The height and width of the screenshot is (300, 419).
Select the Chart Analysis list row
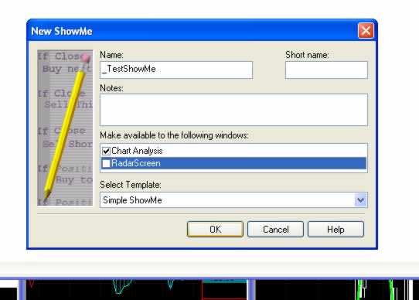click(x=233, y=151)
